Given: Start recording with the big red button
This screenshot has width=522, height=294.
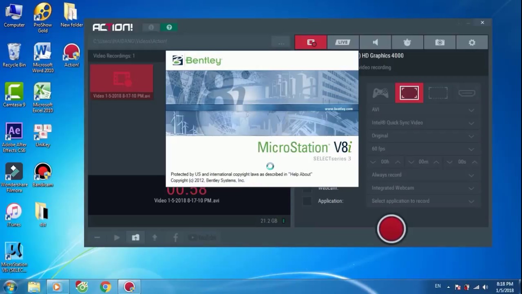Looking at the screenshot, I should coord(391,229).
